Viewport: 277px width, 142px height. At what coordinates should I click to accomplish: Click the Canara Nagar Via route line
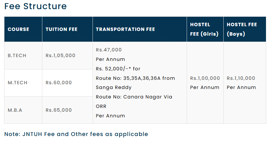coord(134,97)
